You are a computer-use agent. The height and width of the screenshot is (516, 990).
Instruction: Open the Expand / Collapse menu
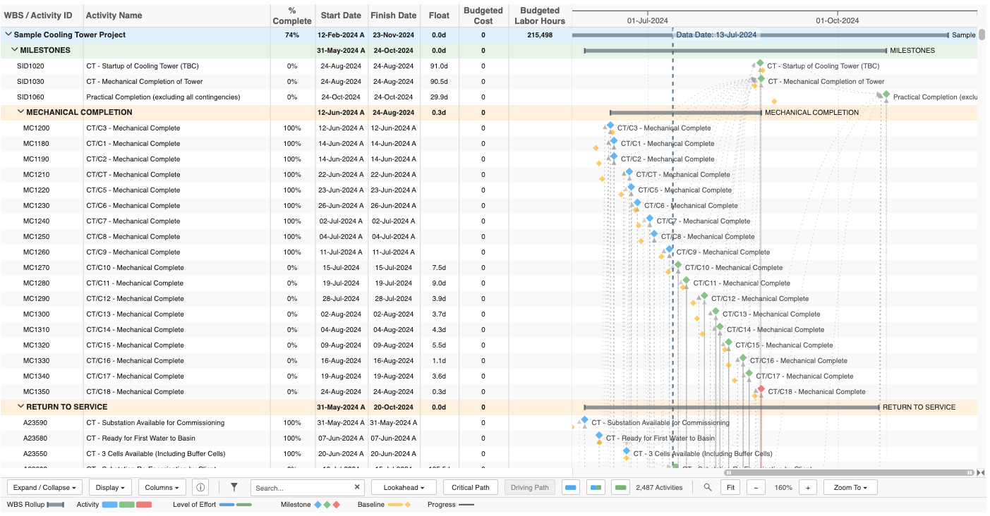pos(44,486)
